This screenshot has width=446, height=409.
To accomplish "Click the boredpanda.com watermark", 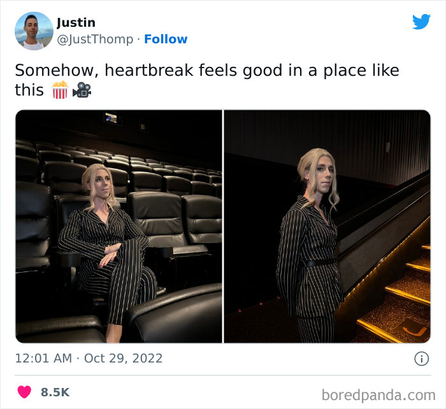I will pos(378,395).
